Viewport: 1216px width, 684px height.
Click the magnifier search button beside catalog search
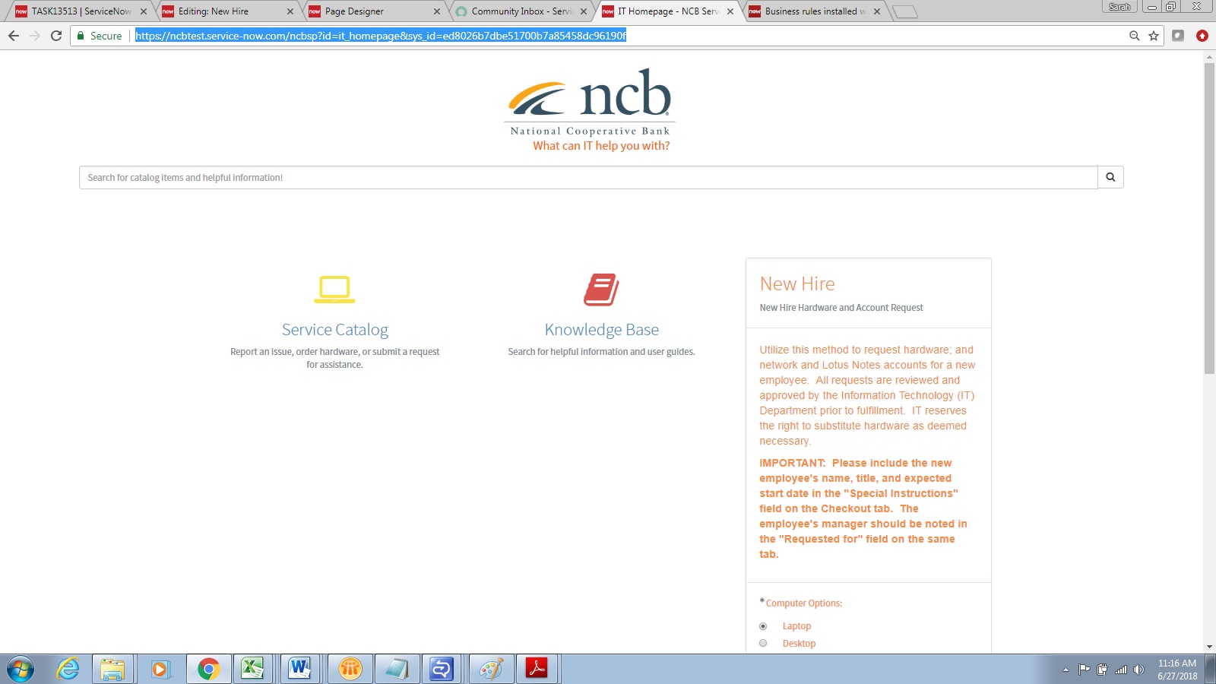point(1110,177)
